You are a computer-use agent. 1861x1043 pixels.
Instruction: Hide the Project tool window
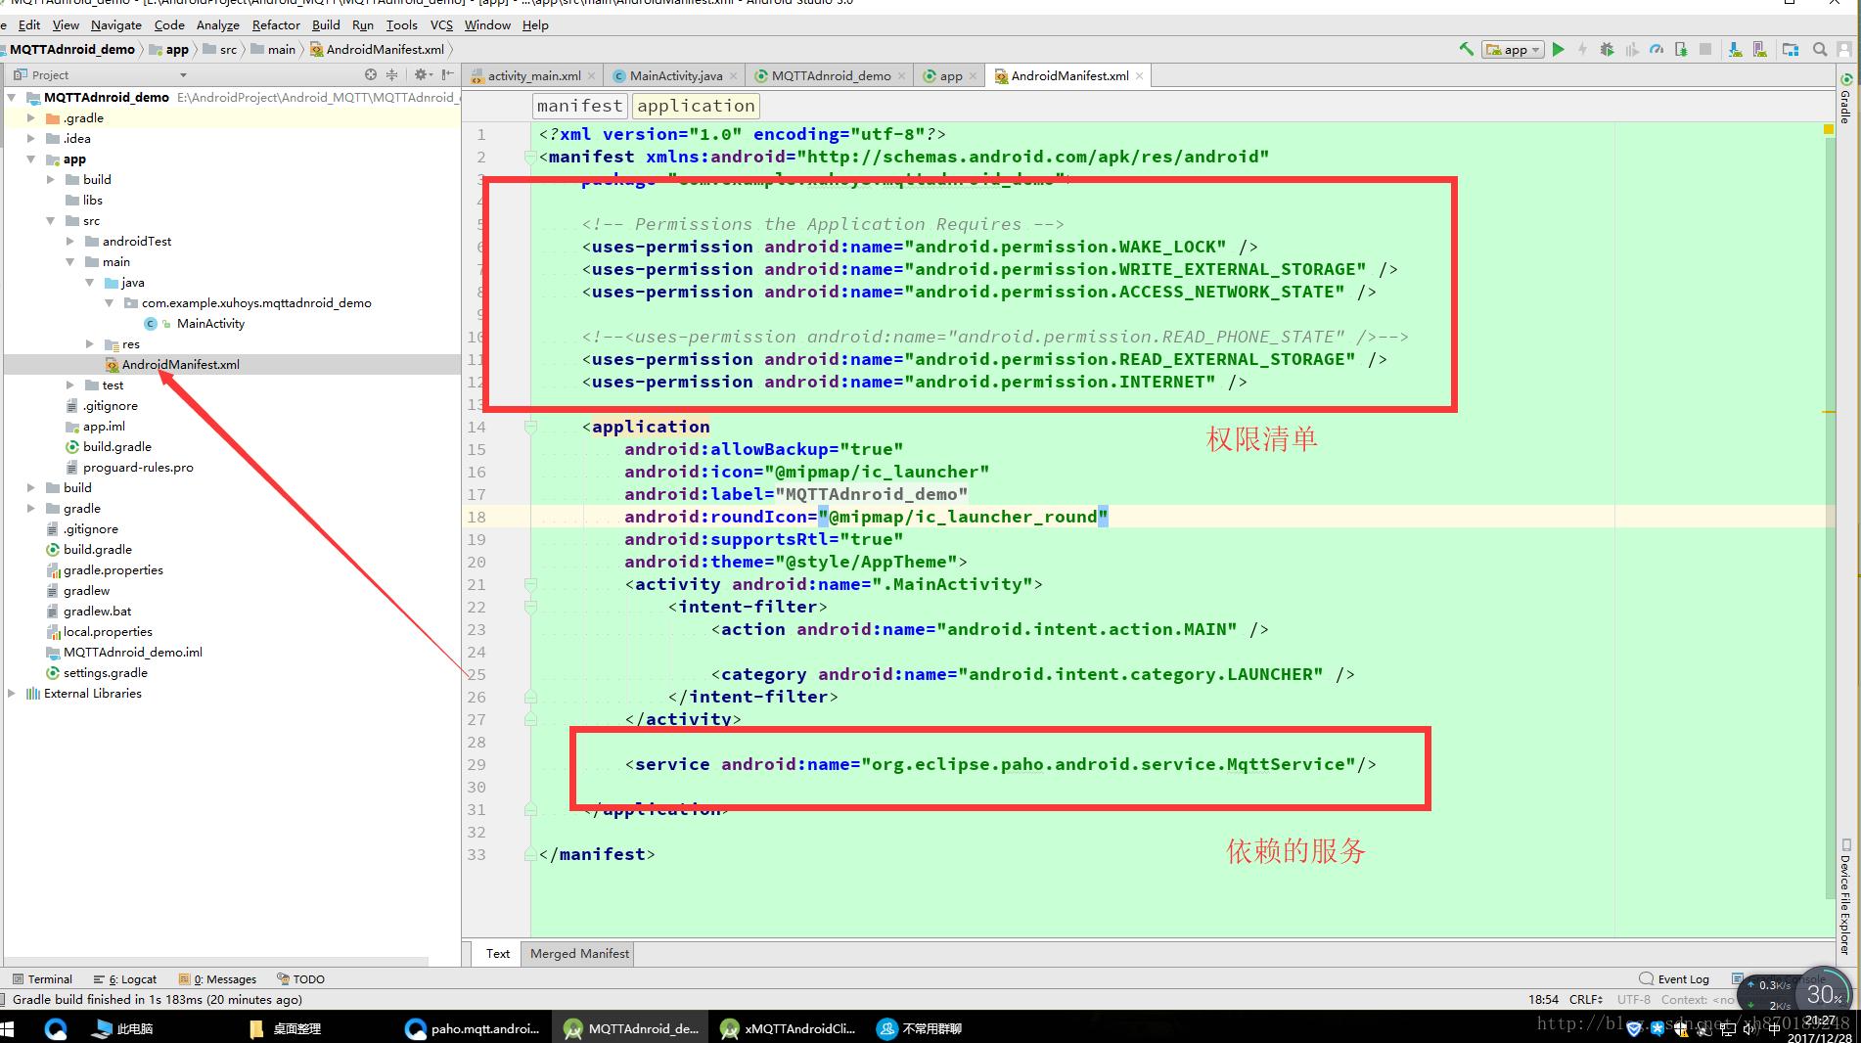pos(447,74)
